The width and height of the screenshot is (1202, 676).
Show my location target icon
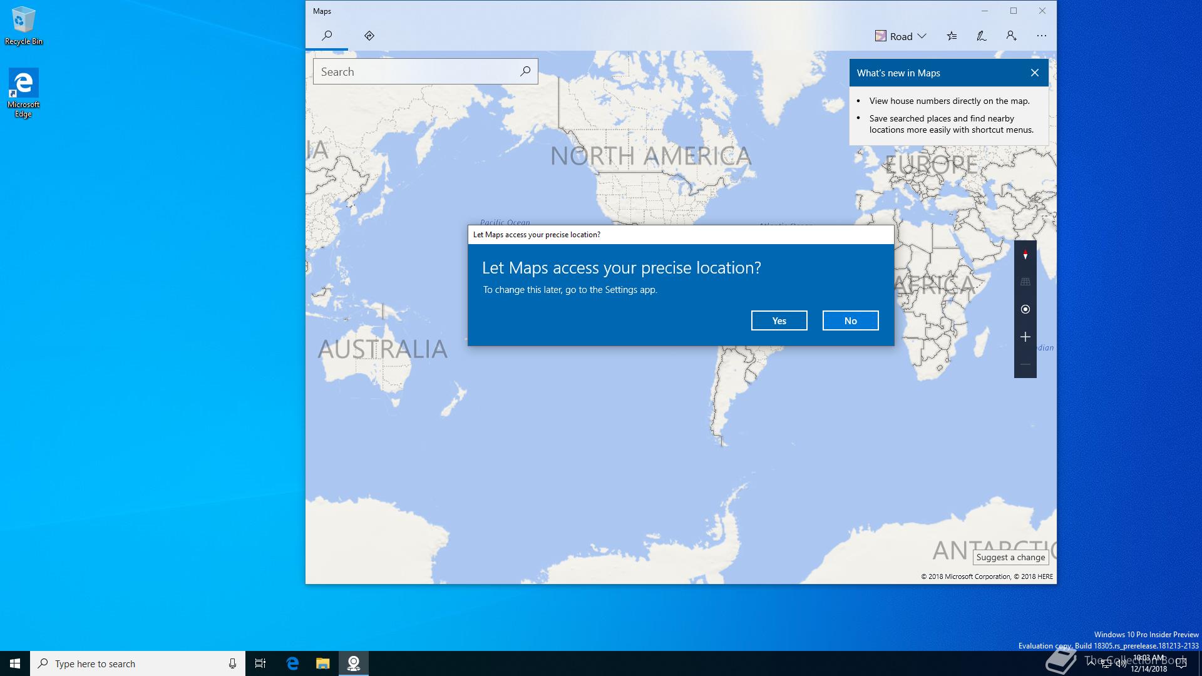(1025, 309)
